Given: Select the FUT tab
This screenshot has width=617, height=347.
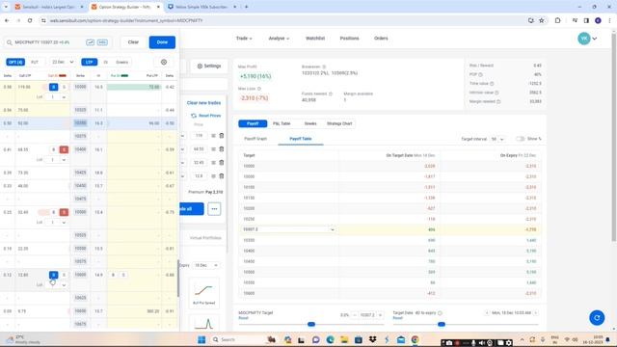Looking at the screenshot, I should click(x=35, y=62).
